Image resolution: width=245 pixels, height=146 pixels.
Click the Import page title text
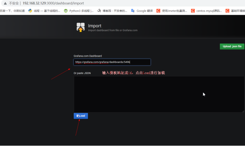(x=95, y=26)
